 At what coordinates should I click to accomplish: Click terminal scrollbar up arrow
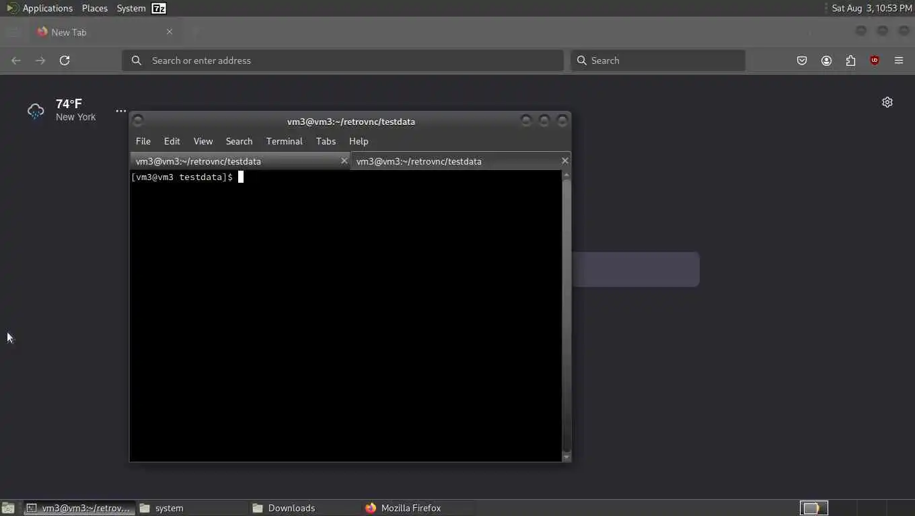(566, 175)
